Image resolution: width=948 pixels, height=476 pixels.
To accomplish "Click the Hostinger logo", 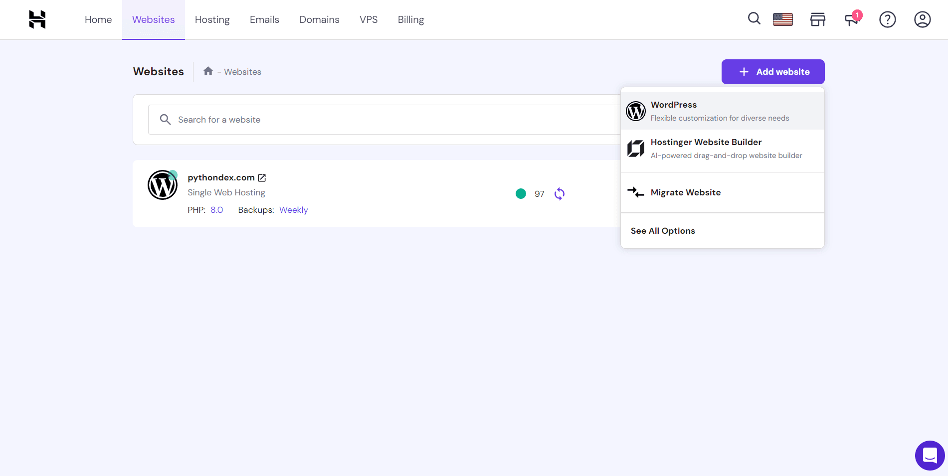I will click(37, 19).
